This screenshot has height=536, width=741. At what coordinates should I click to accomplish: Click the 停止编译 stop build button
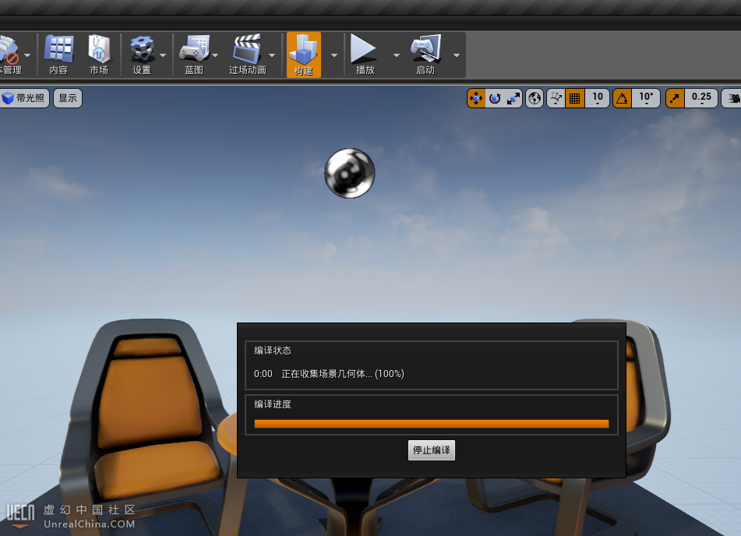[432, 450]
